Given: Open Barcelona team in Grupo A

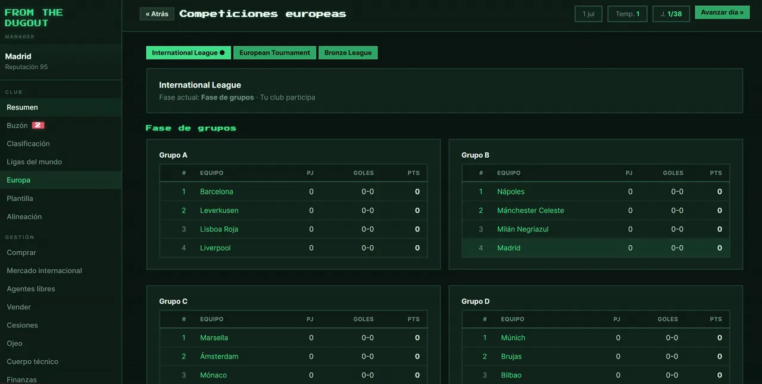Looking at the screenshot, I should [217, 192].
